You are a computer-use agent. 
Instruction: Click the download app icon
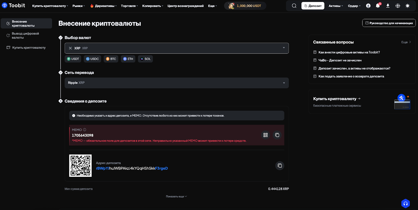[x=388, y=6]
